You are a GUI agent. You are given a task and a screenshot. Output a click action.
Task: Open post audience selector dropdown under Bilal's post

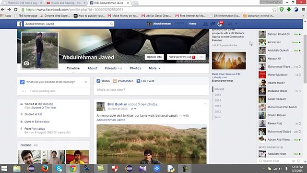pos(133,109)
